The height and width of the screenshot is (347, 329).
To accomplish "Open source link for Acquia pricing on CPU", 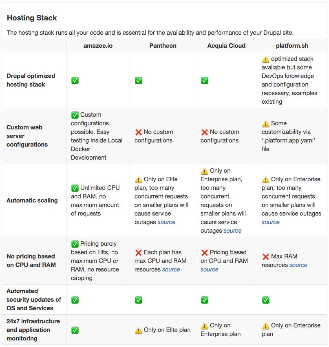I will (x=210, y=269).
